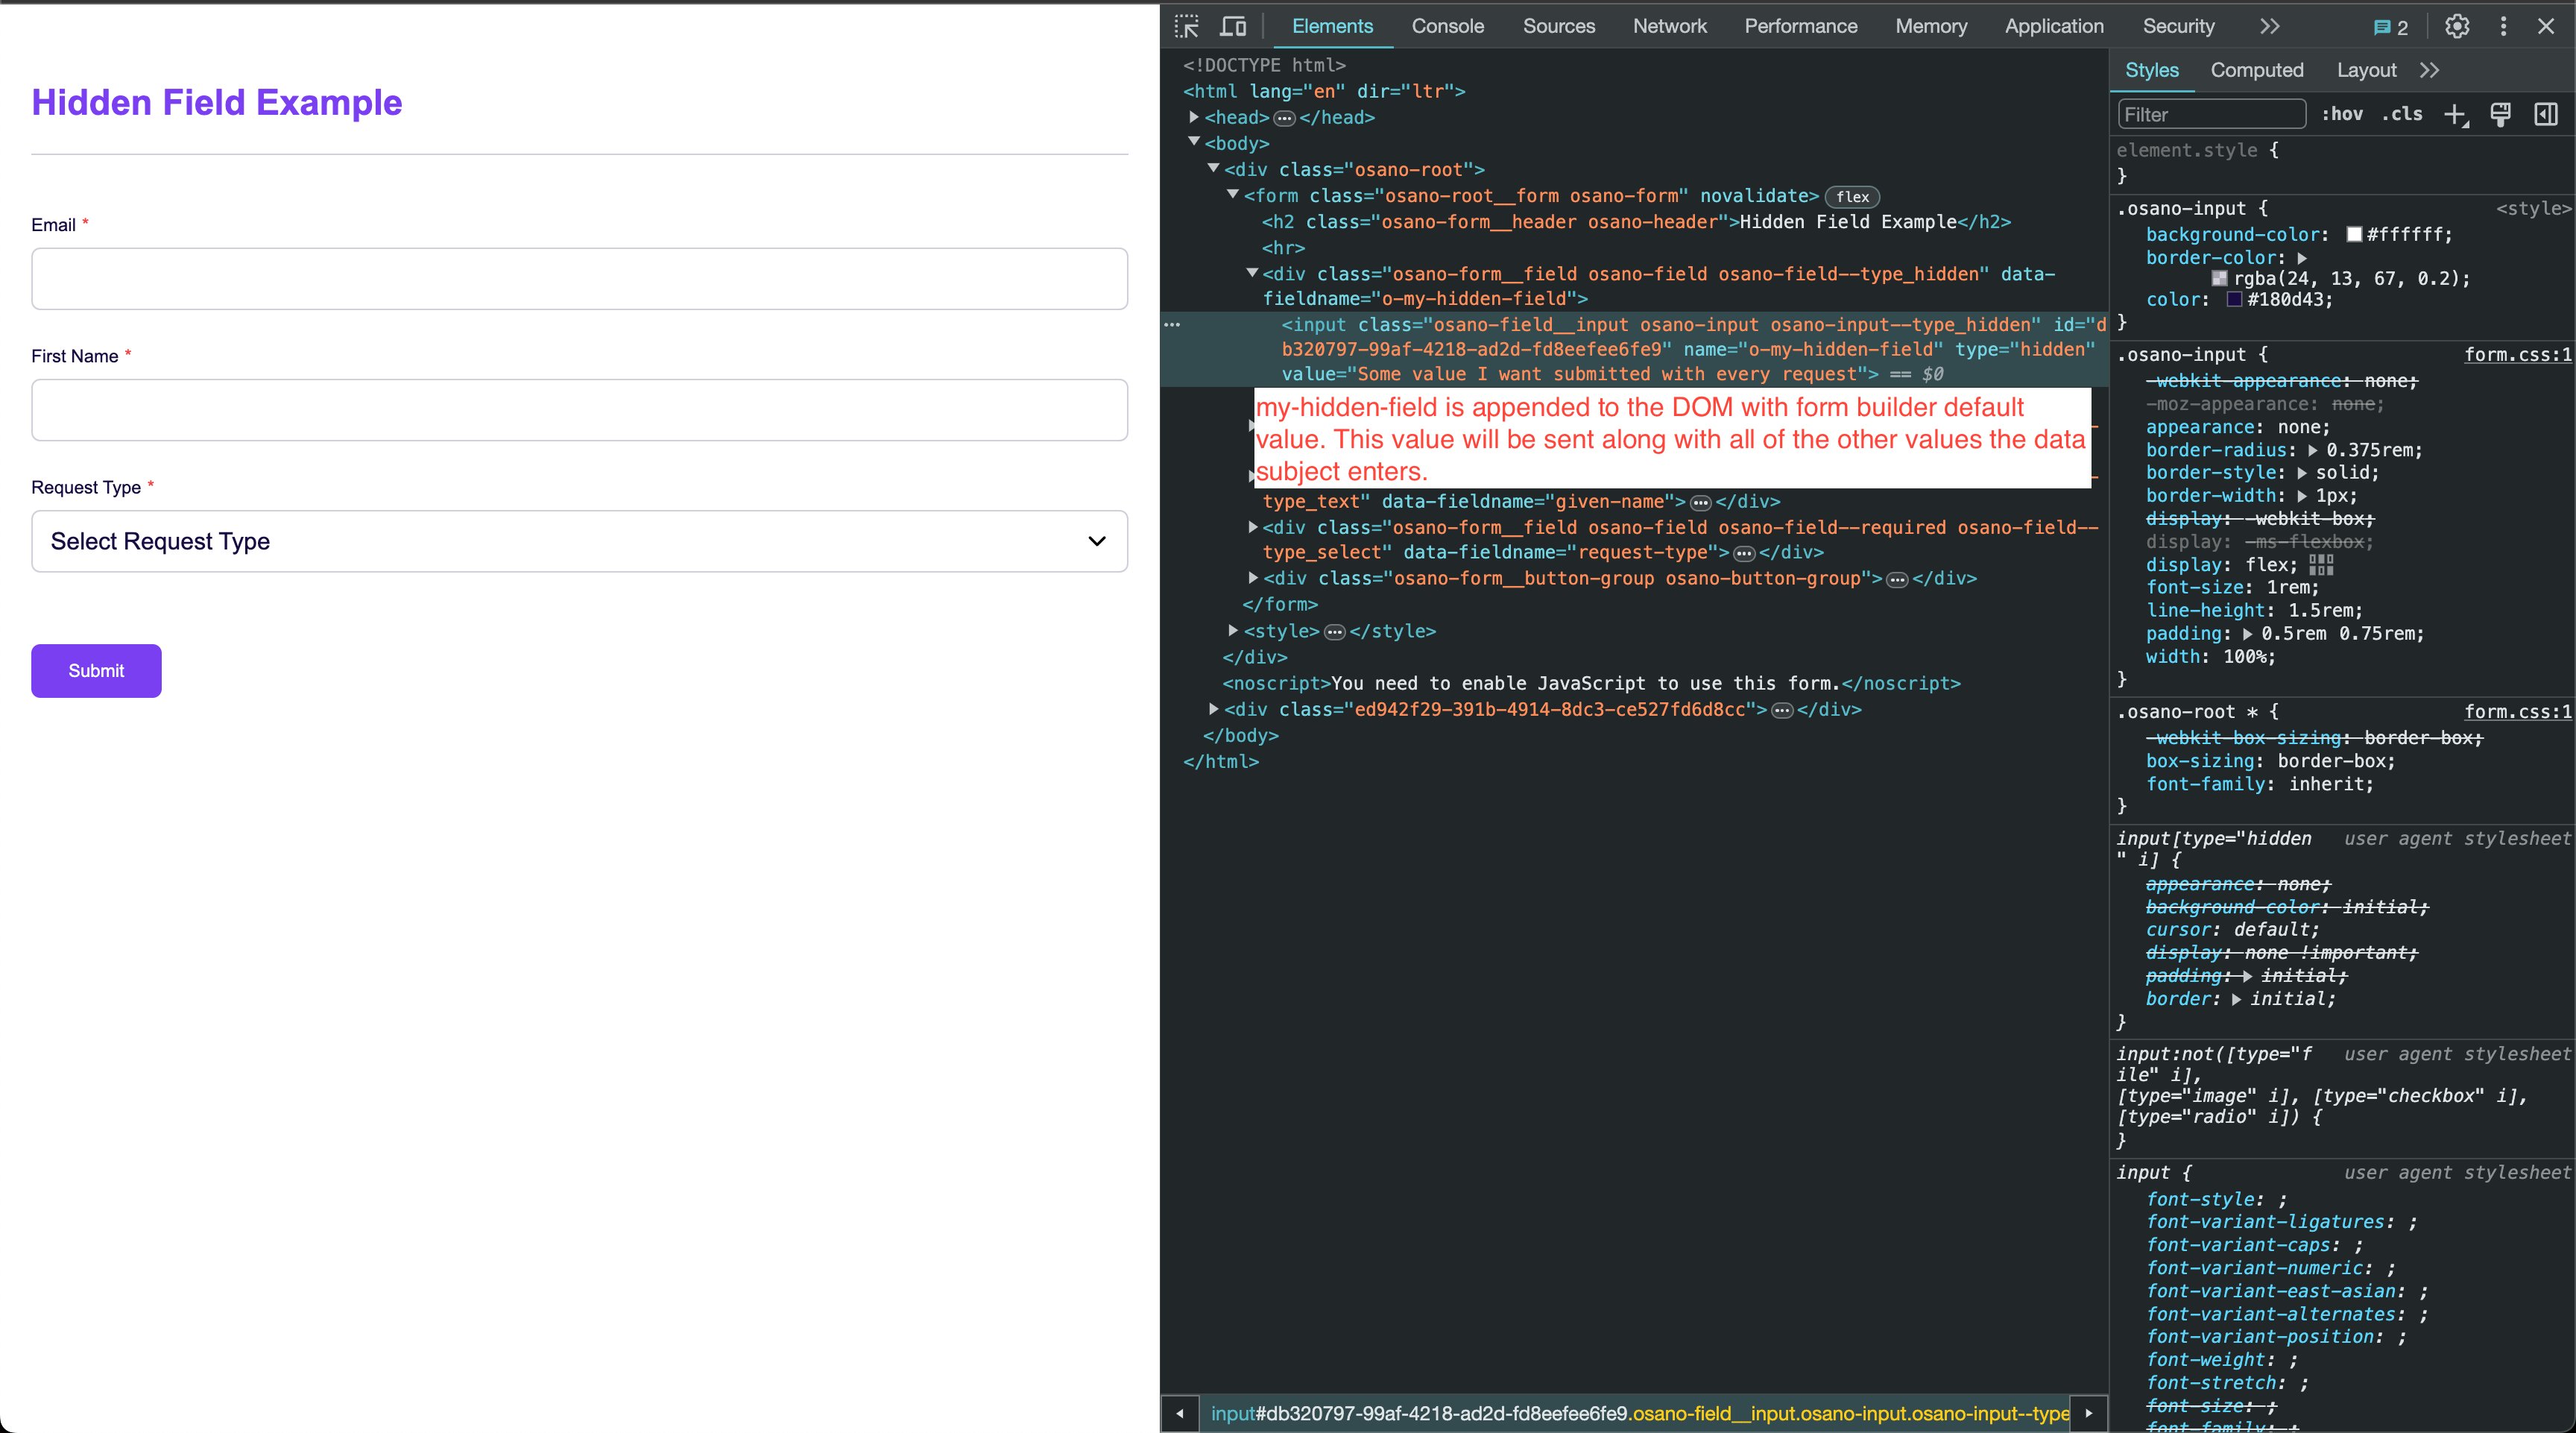Open the <style> source link

[2533, 209]
